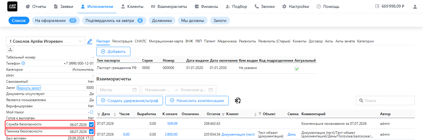Open the Реквизиты (Старые) tab
This screenshot has width=423, height=140.
click(x=274, y=41)
